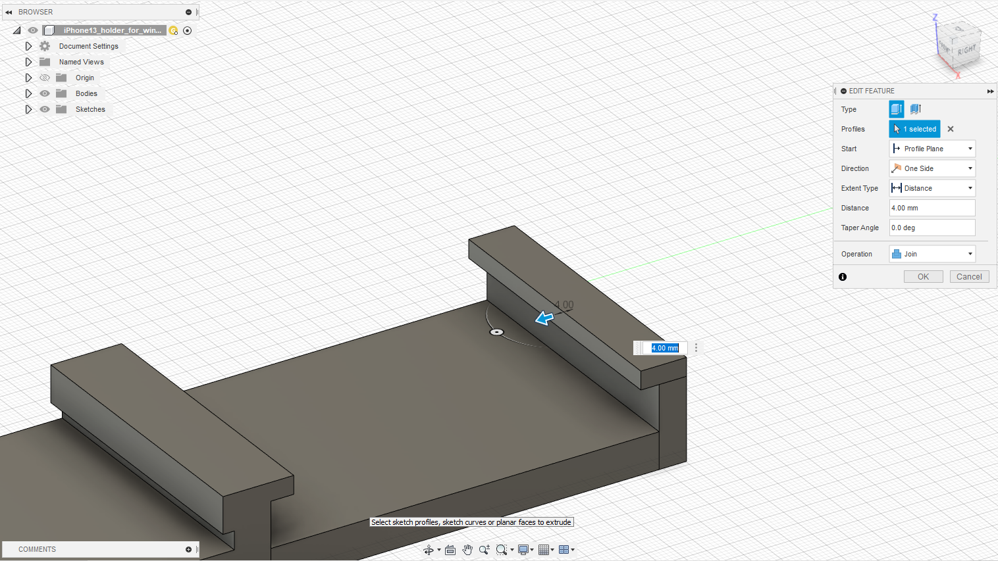This screenshot has width=998, height=561.
Task: Click the distance manipulator arrow on model
Action: pos(544,318)
